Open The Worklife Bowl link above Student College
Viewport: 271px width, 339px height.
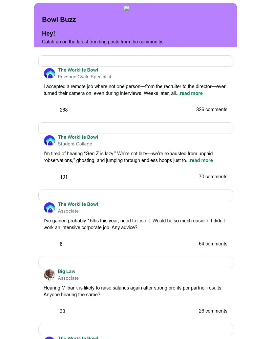coord(78,137)
